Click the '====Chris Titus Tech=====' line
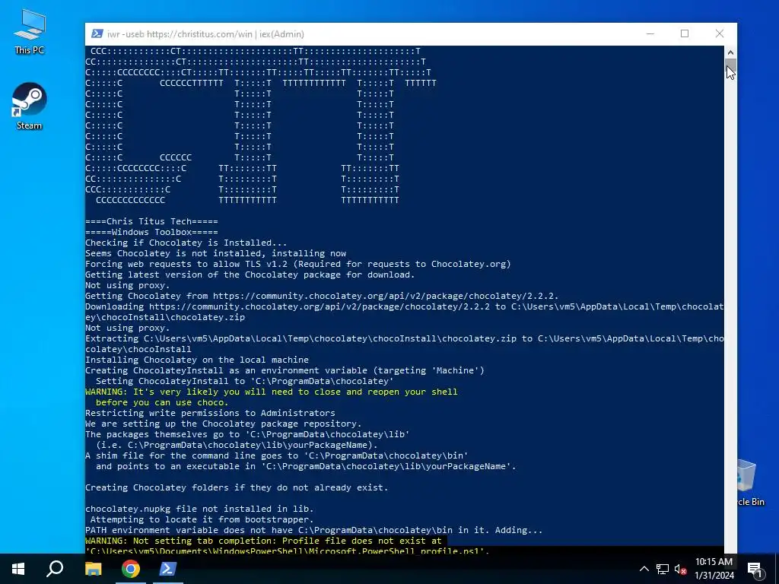 pos(151,221)
